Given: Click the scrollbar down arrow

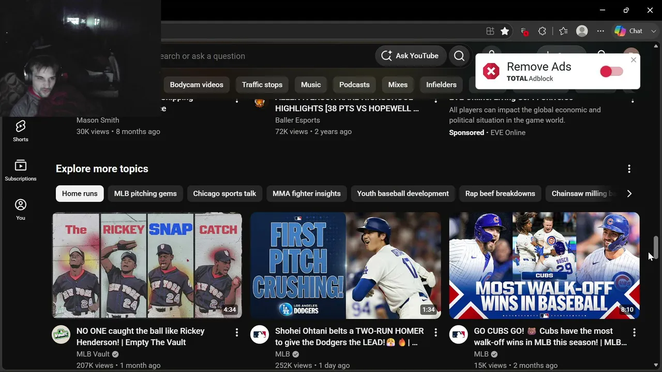Looking at the screenshot, I should tap(656, 365).
